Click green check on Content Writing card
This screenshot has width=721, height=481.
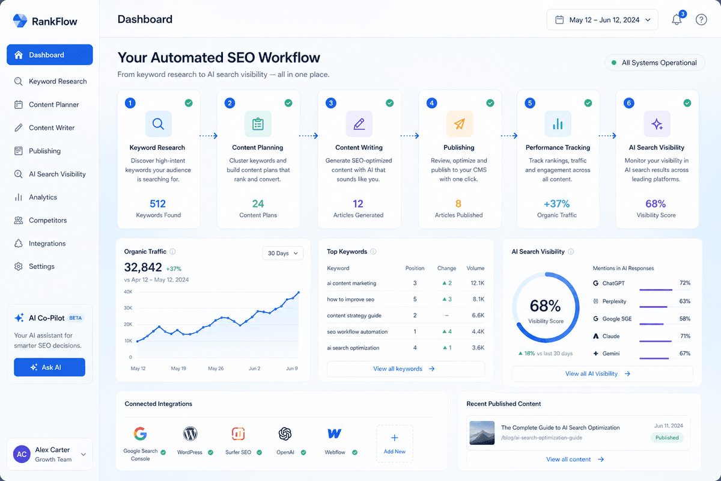click(389, 103)
